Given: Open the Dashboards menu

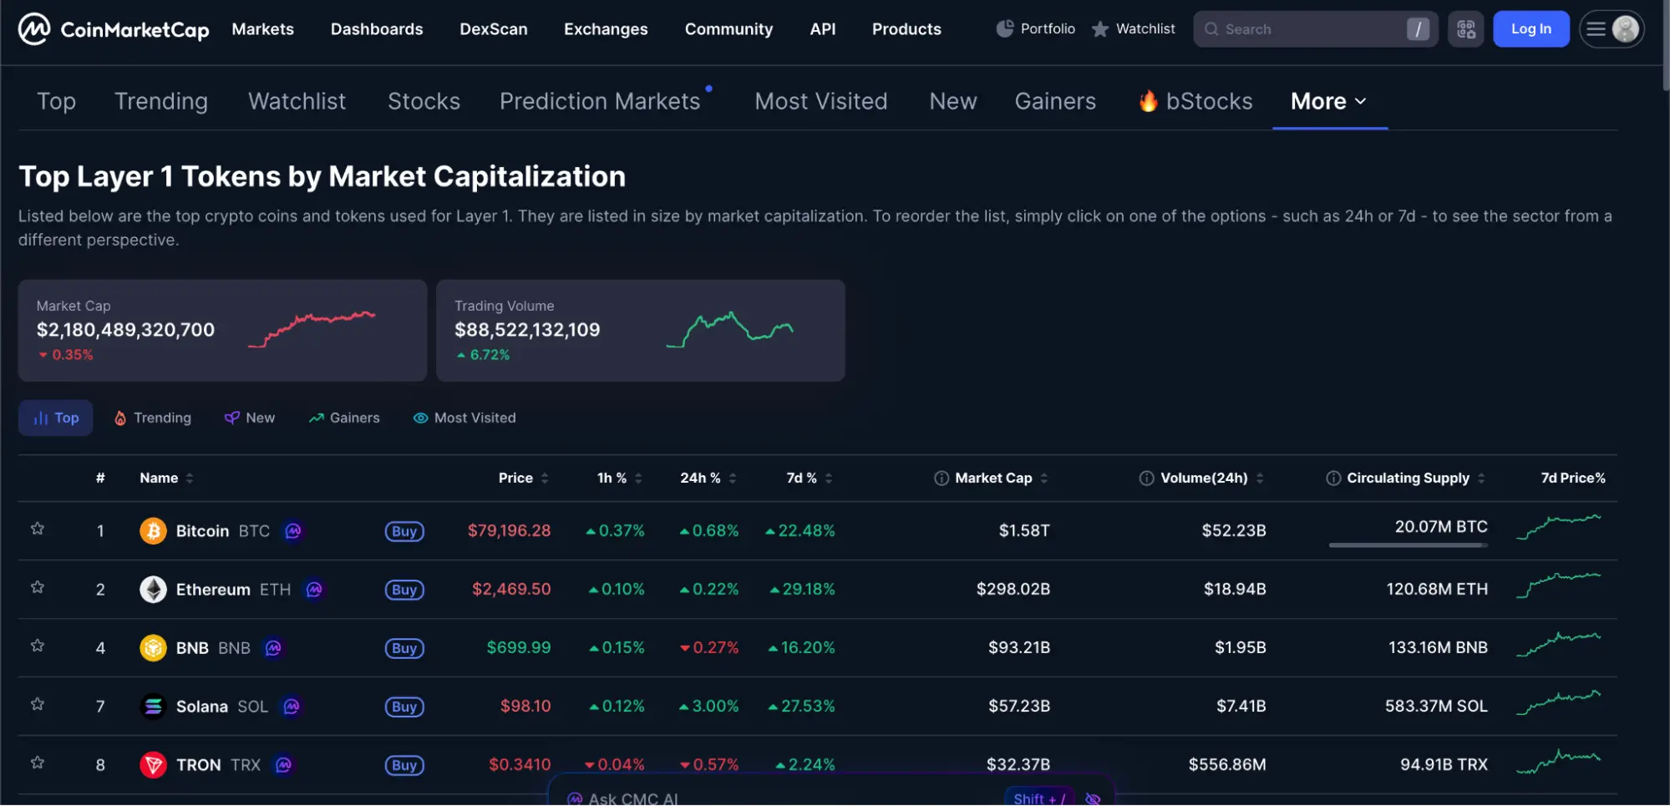Looking at the screenshot, I should point(377,29).
